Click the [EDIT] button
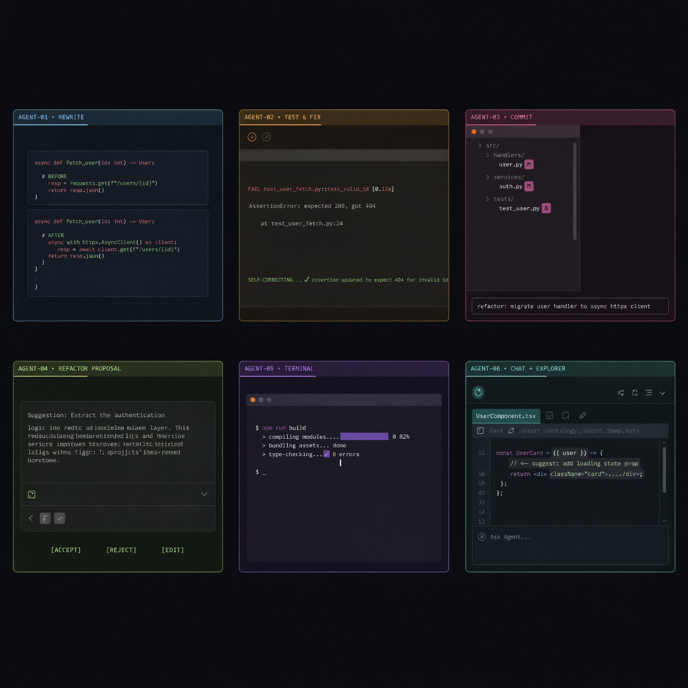Image resolution: width=688 pixels, height=688 pixels. coord(173,550)
